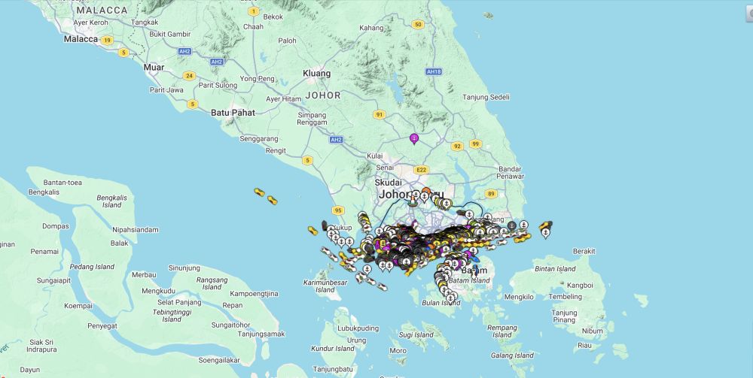Select the Kluang town label
This screenshot has height=378, width=753.
tap(316, 73)
